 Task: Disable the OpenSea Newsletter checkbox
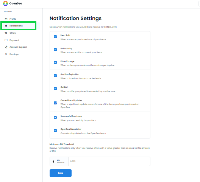pyautogui.click(x=55, y=131)
